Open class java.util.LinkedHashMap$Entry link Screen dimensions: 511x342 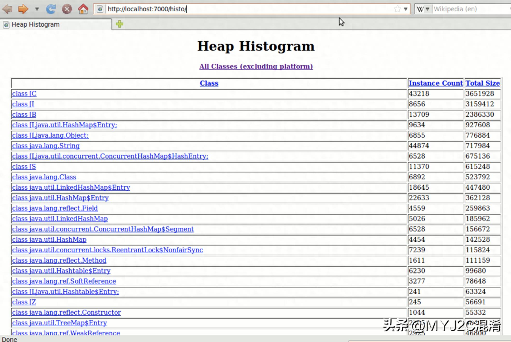pos(71,187)
